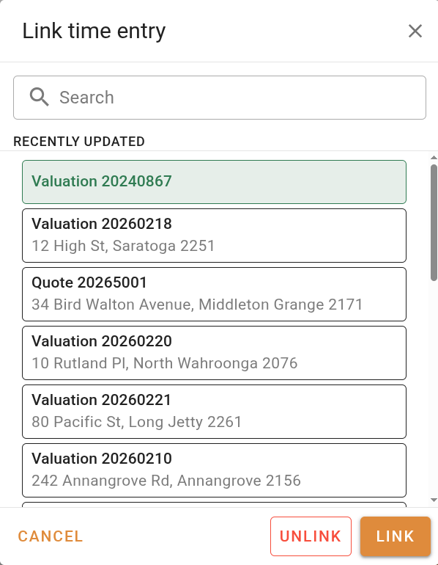Focus the Search input field
The height and width of the screenshot is (565, 438).
219,98
